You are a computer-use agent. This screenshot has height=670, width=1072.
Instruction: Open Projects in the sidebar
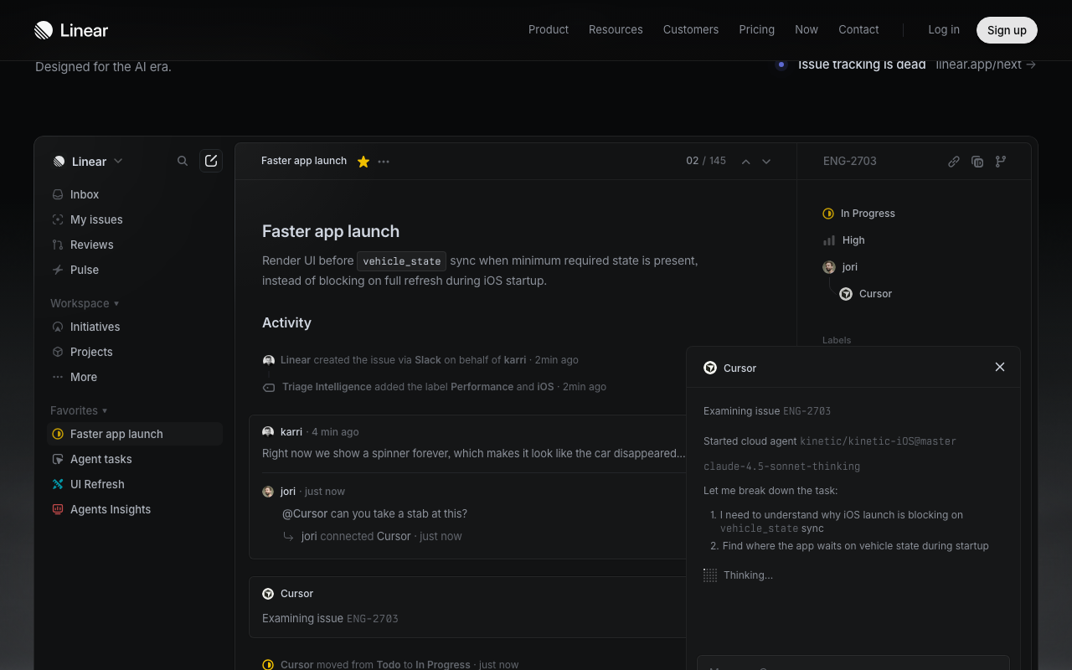(134, 352)
